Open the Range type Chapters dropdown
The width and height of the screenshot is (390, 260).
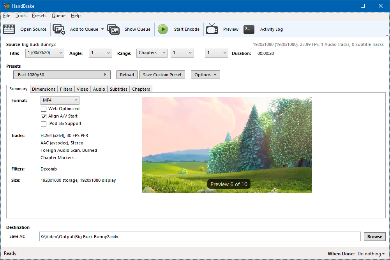click(152, 53)
